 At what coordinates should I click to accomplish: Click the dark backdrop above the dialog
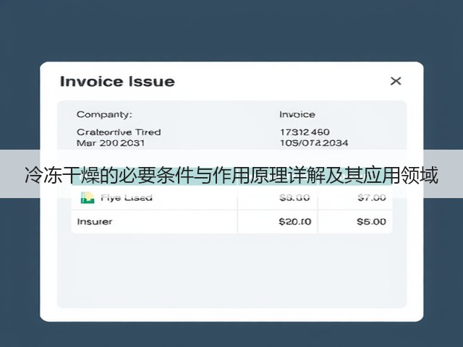tap(231, 30)
